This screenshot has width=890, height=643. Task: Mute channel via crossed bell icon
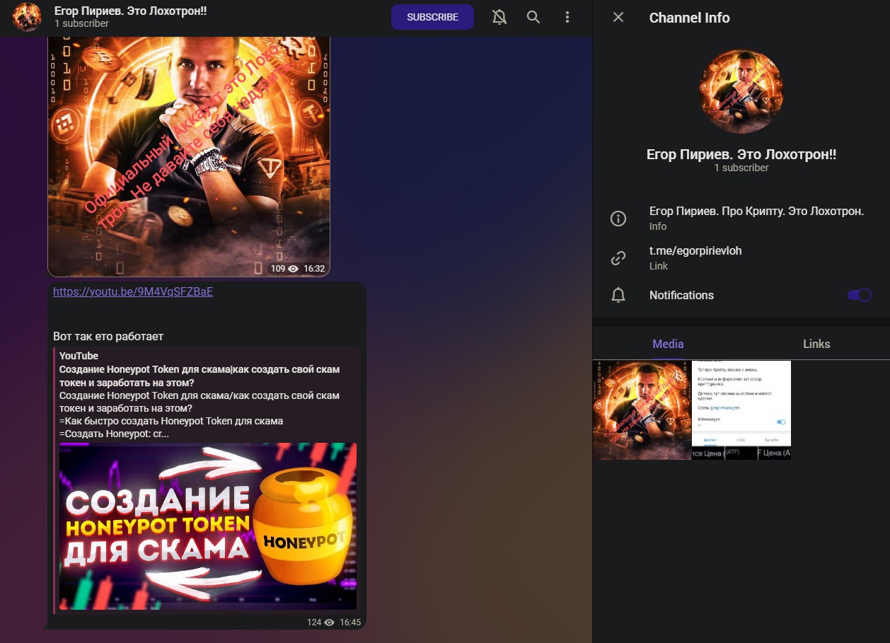(x=499, y=17)
